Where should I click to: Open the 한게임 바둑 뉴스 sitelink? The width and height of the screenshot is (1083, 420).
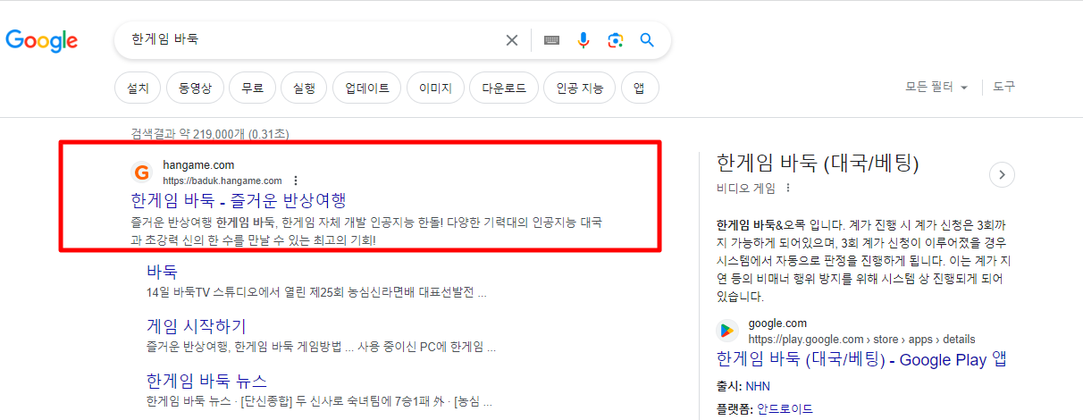click(206, 381)
